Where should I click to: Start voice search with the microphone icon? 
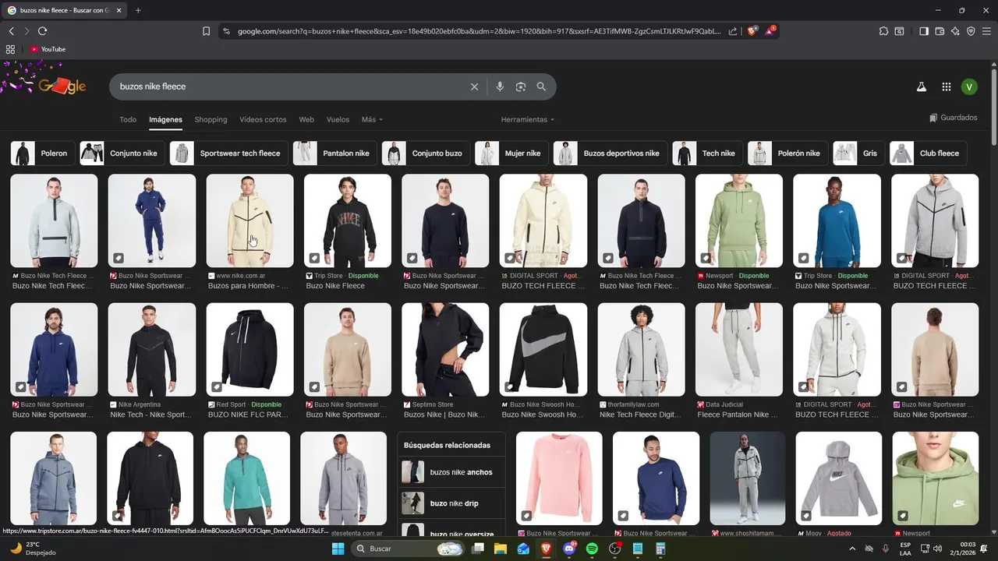point(500,86)
